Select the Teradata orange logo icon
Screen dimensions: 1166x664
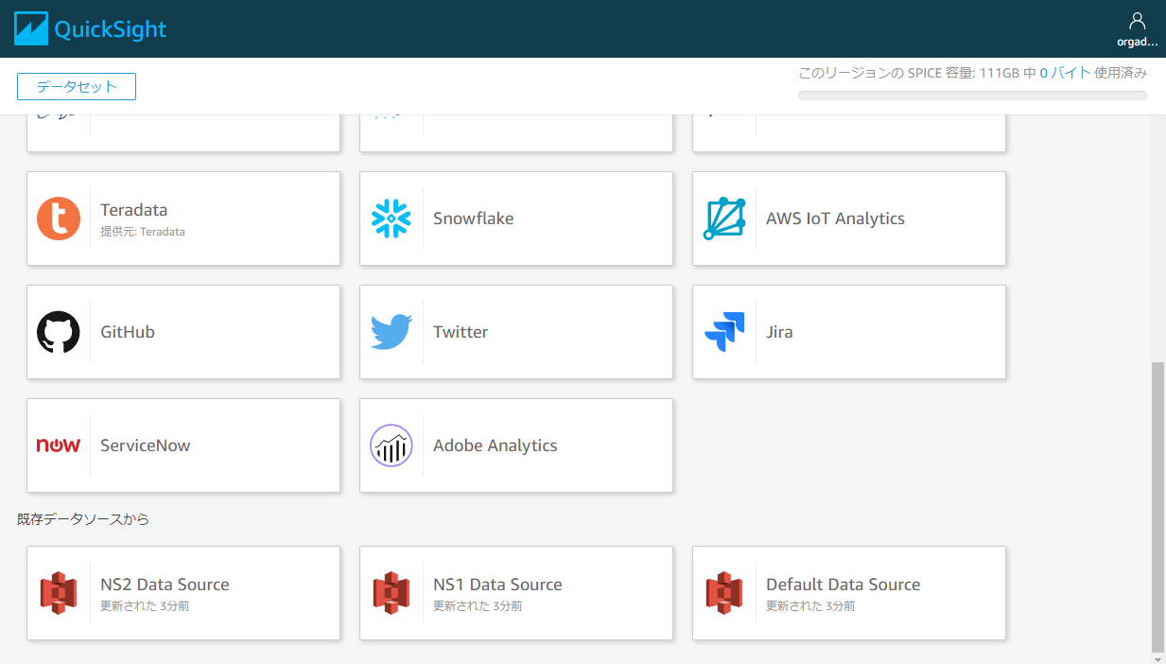59,218
